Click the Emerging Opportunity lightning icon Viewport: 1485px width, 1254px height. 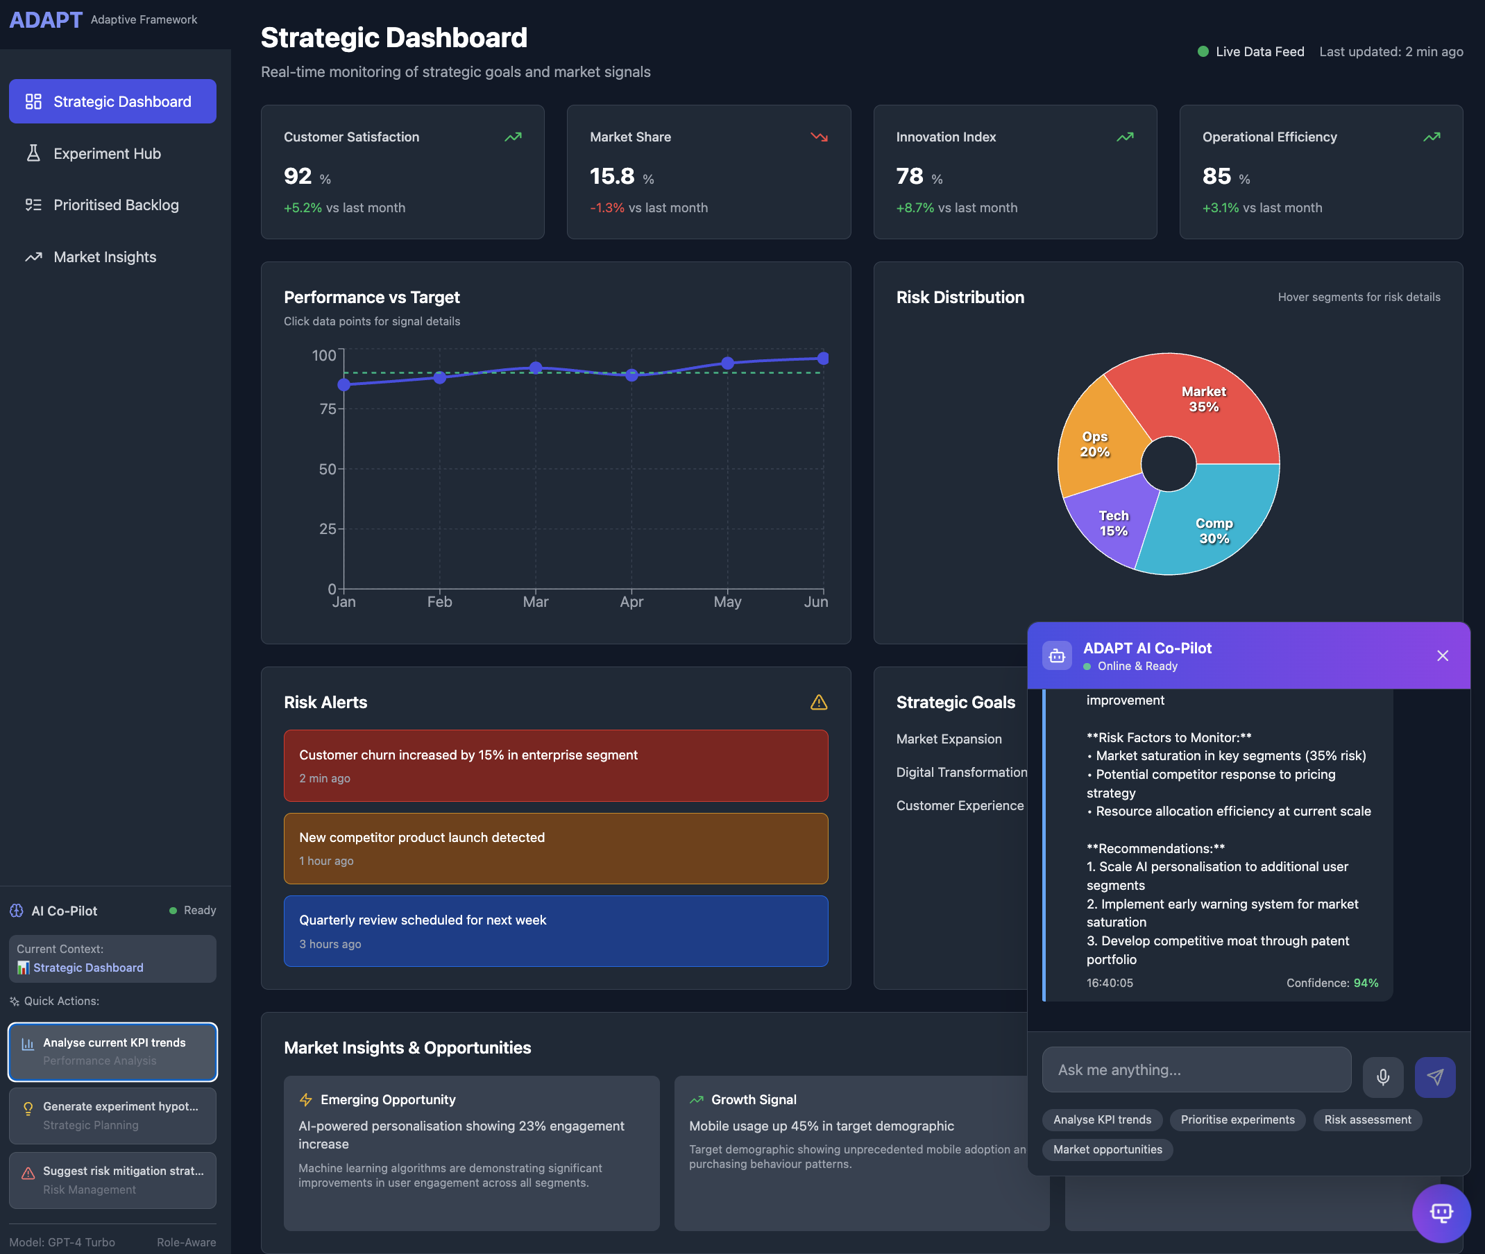click(306, 1100)
